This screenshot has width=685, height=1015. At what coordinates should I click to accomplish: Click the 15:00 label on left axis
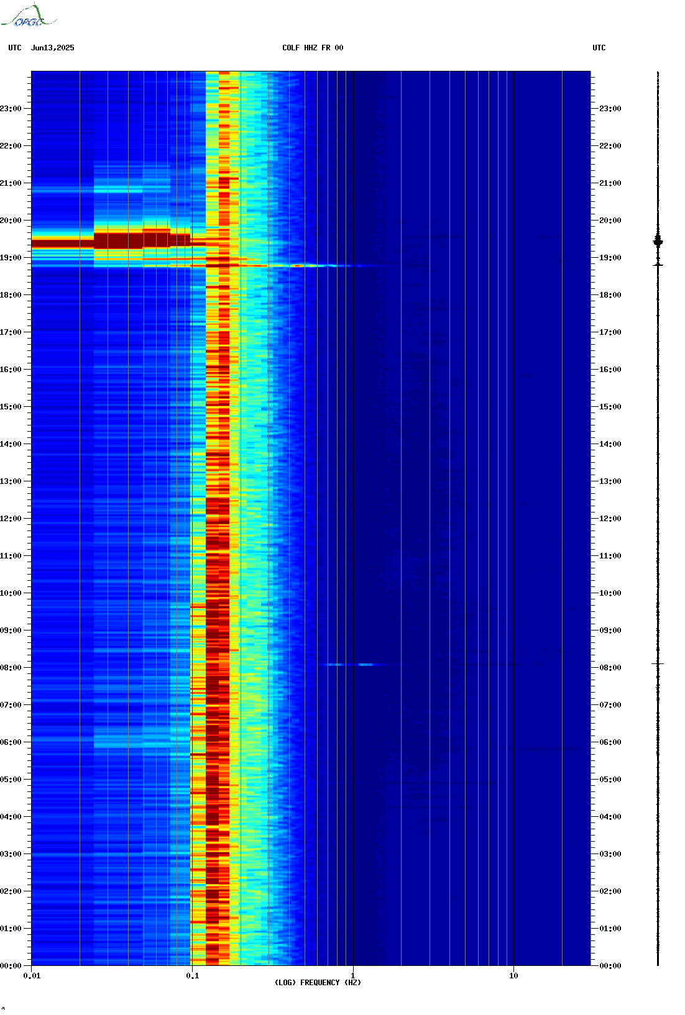coord(11,407)
